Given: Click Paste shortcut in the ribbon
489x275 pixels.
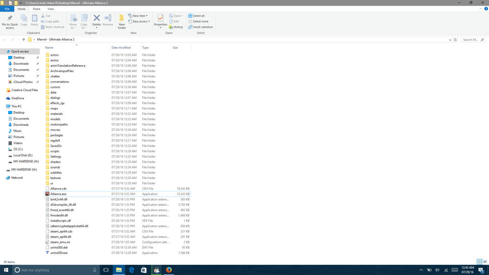Looking at the screenshot, I should click(53, 27).
